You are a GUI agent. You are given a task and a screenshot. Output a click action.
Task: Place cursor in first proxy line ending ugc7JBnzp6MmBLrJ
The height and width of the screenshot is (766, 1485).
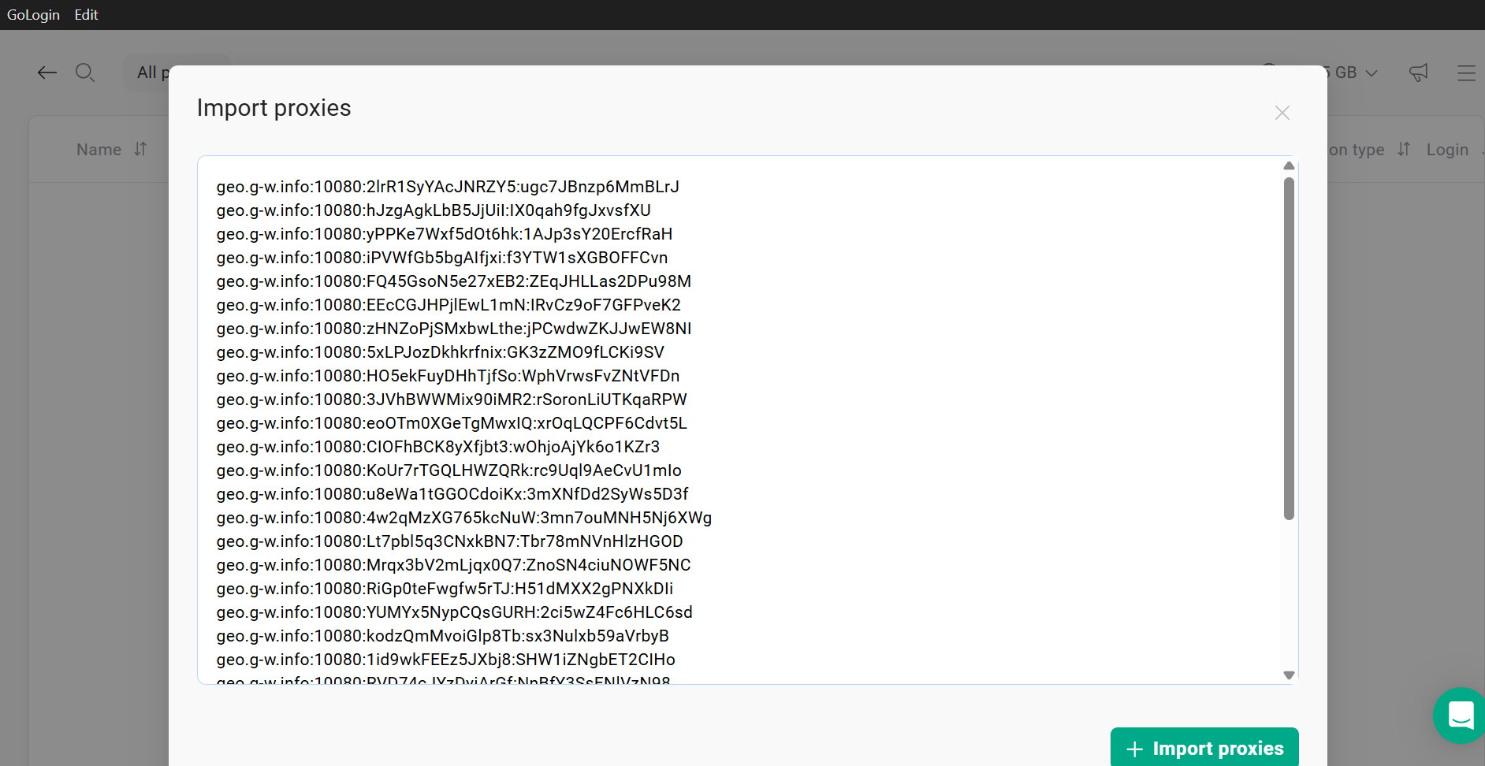click(447, 187)
